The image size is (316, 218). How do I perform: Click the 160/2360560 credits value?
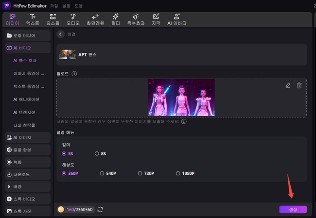[80, 210]
